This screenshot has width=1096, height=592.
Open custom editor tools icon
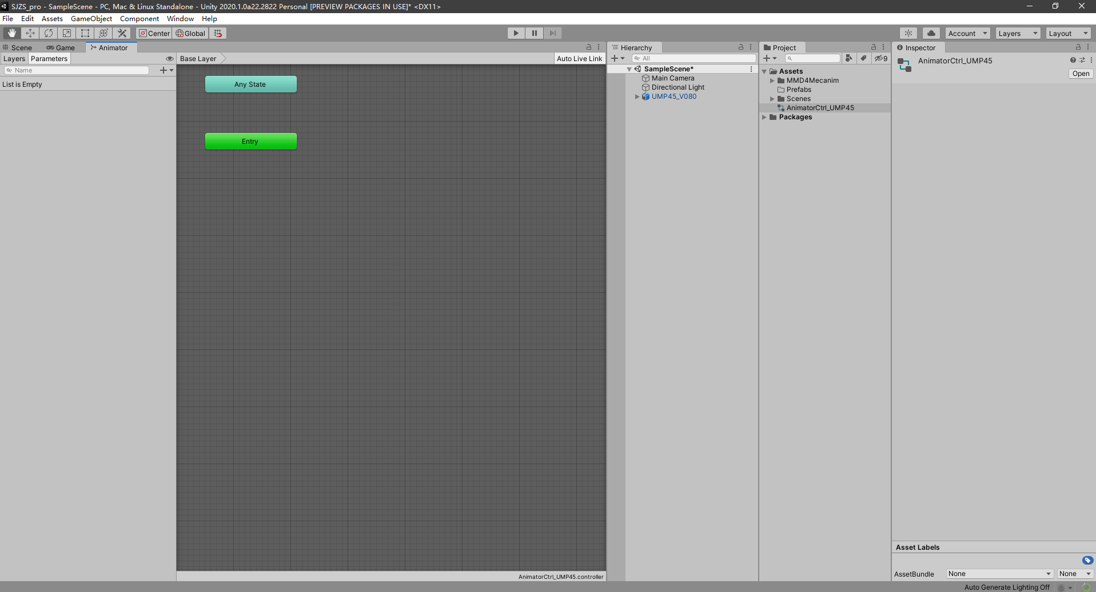pos(122,33)
